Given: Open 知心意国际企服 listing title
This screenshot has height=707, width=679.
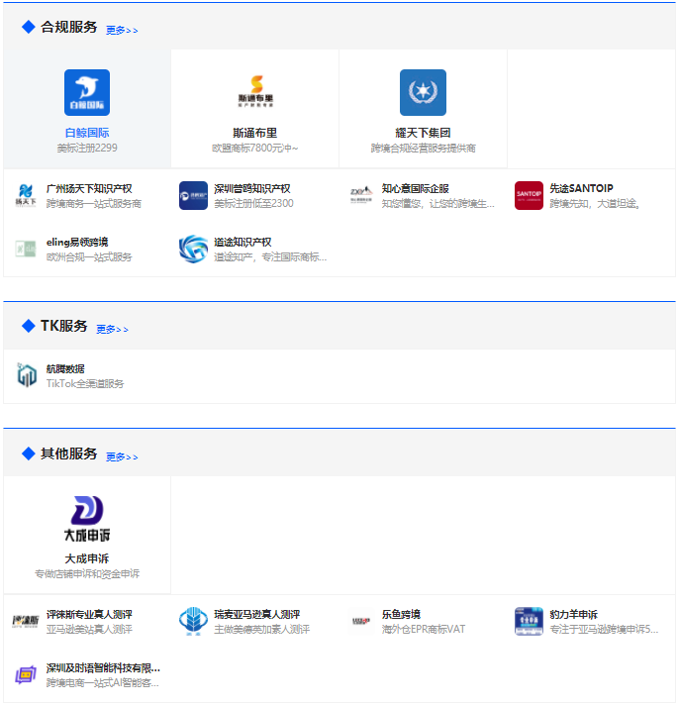Looking at the screenshot, I should (x=416, y=188).
